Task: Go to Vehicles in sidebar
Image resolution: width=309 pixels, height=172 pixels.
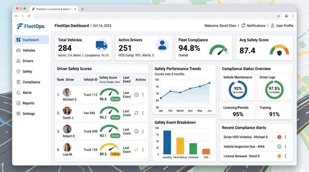Action: coord(26,51)
